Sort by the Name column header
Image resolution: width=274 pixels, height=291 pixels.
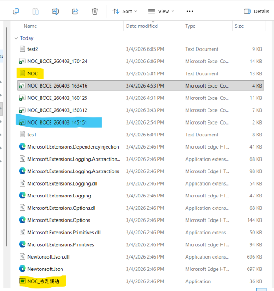coord(30,26)
